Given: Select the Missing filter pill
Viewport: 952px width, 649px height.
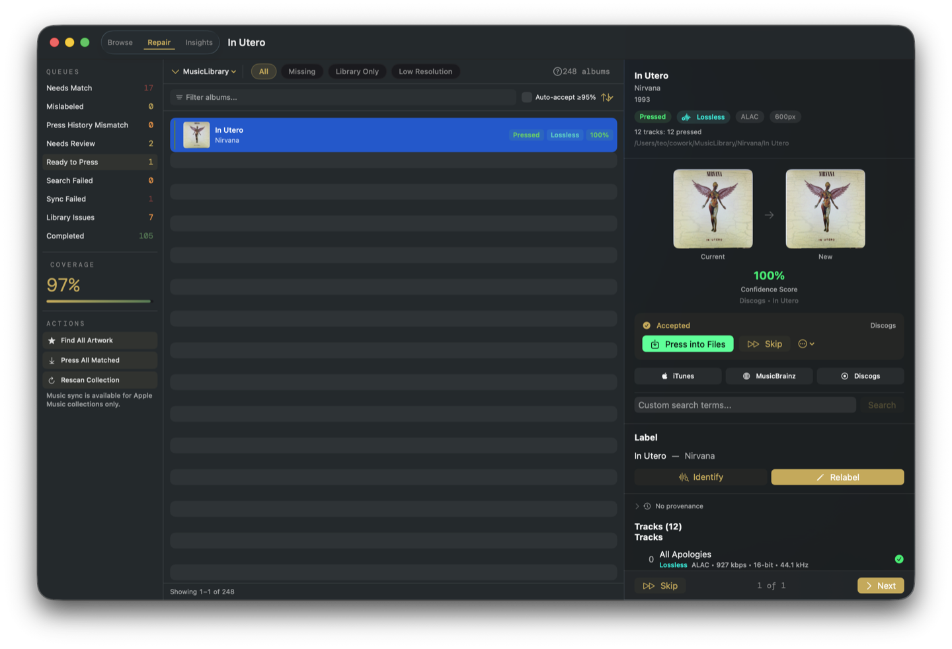Looking at the screenshot, I should (301, 71).
